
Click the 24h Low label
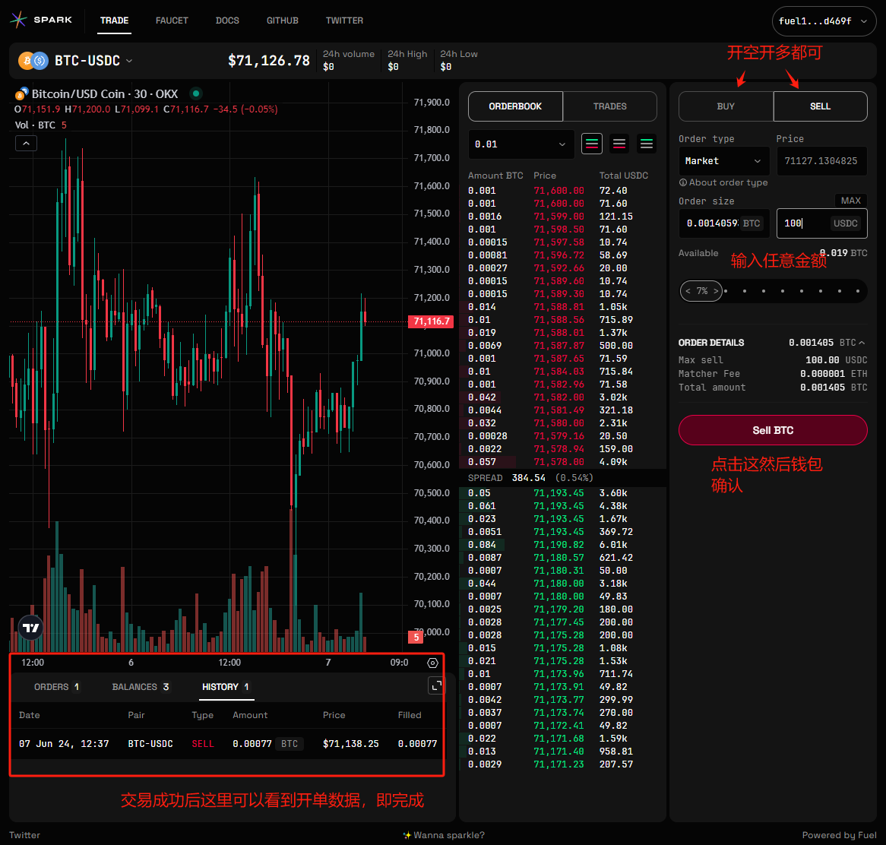tap(459, 54)
